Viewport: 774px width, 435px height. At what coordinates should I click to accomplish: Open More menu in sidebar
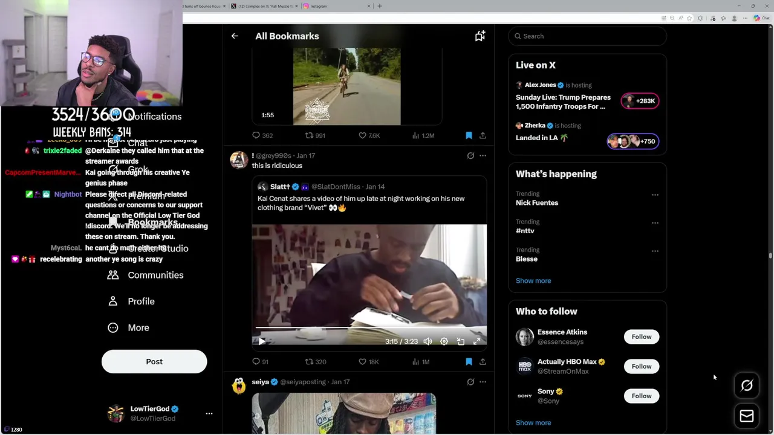tap(128, 327)
